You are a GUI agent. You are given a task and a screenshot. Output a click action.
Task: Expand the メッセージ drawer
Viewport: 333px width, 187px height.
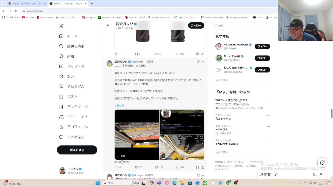(321, 174)
